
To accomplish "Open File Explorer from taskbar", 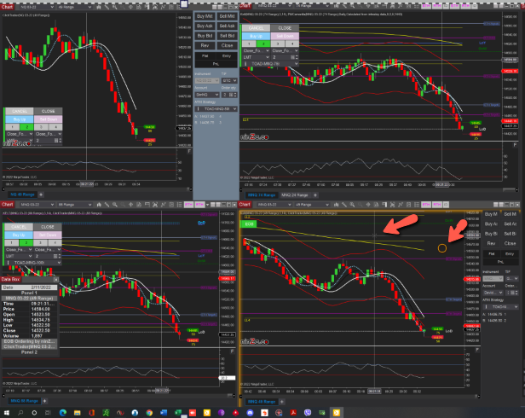I will (x=77, y=413).
